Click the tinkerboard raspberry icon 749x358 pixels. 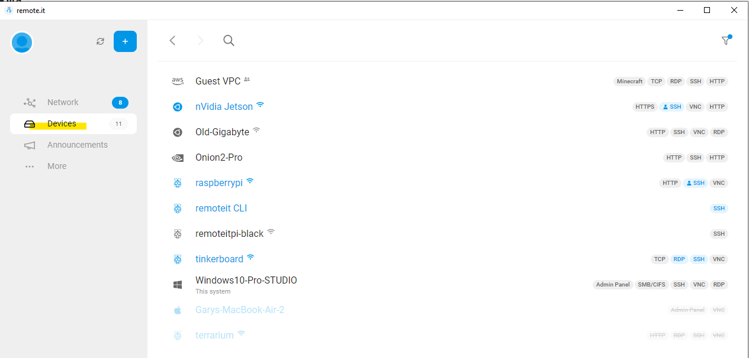point(177,259)
